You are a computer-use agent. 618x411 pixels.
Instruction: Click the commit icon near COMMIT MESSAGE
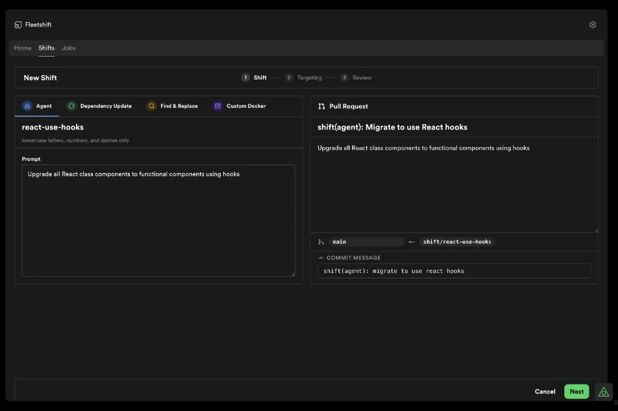click(x=321, y=258)
